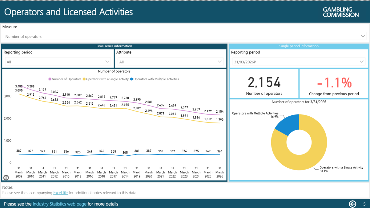Click the pink Number of Operators legend dot
The image size is (370, 208).
point(50,79)
